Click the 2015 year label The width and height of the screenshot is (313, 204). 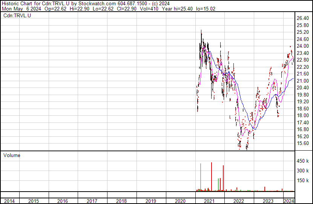point(33,201)
